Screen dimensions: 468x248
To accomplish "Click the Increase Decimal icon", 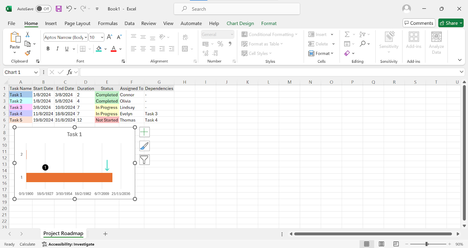I will pyautogui.click(x=206, y=53).
